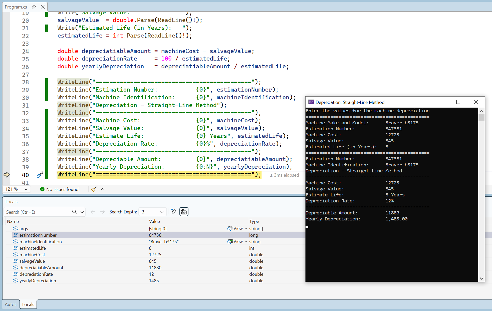Click the depreciationRate declaration on line 25
The width and height of the screenshot is (492, 311).
[109, 59]
